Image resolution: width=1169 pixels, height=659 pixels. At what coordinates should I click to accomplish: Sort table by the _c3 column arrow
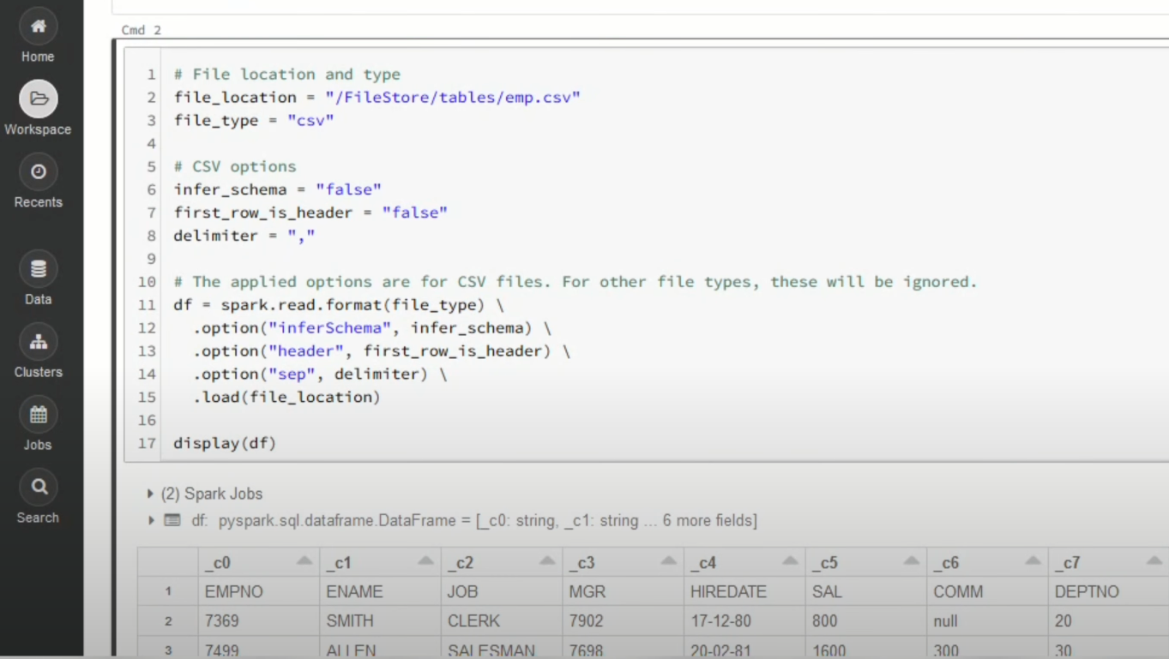point(669,561)
